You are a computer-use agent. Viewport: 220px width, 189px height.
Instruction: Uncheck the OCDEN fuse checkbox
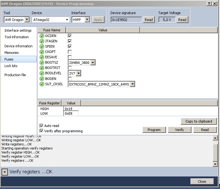(70, 36)
